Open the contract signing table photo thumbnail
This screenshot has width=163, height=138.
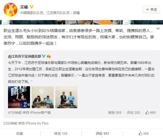[43, 97]
